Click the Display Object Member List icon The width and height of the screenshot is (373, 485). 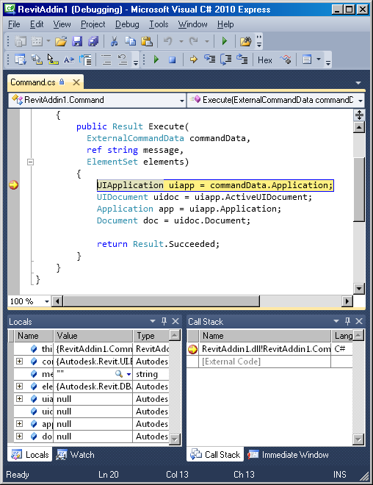[x=21, y=59]
